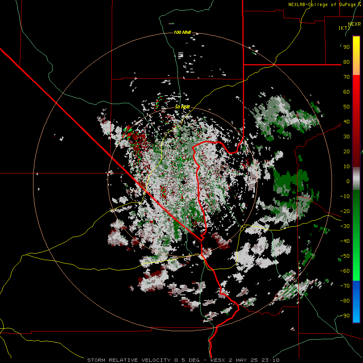Click the "NEXLAB-College of DuPage" header text
This screenshot has height=363, width=363.
tap(323, 4)
